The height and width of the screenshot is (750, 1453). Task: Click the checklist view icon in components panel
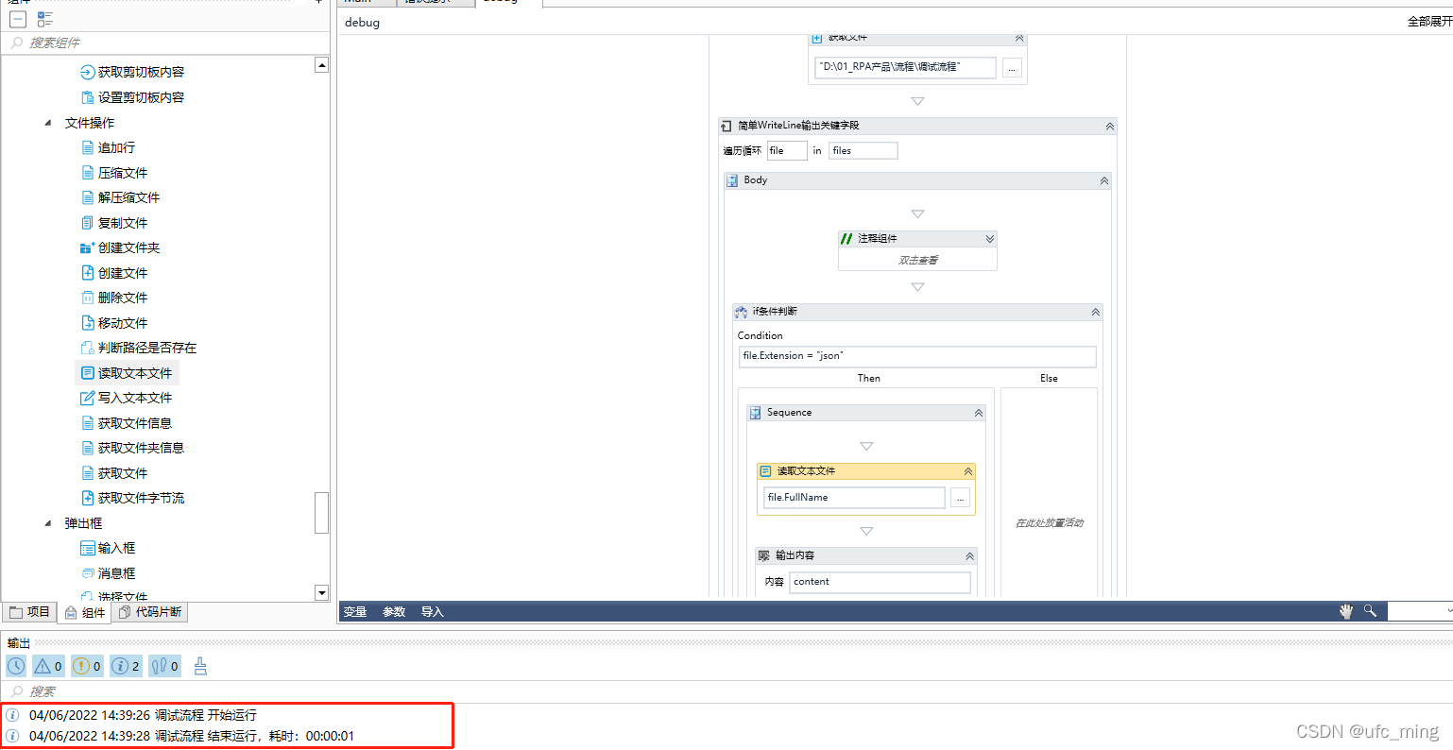click(45, 19)
